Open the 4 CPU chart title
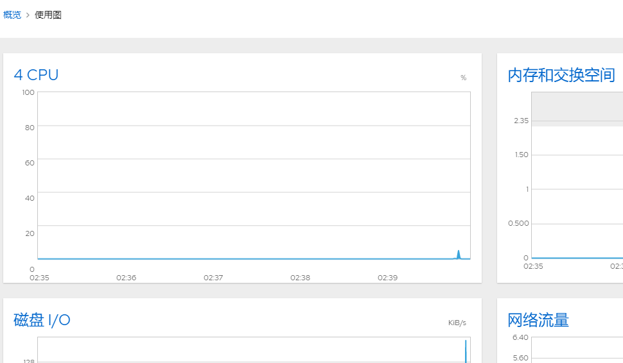Screen dimensions: 623x363 pos(36,75)
